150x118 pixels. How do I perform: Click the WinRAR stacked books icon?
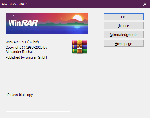coord(79,47)
